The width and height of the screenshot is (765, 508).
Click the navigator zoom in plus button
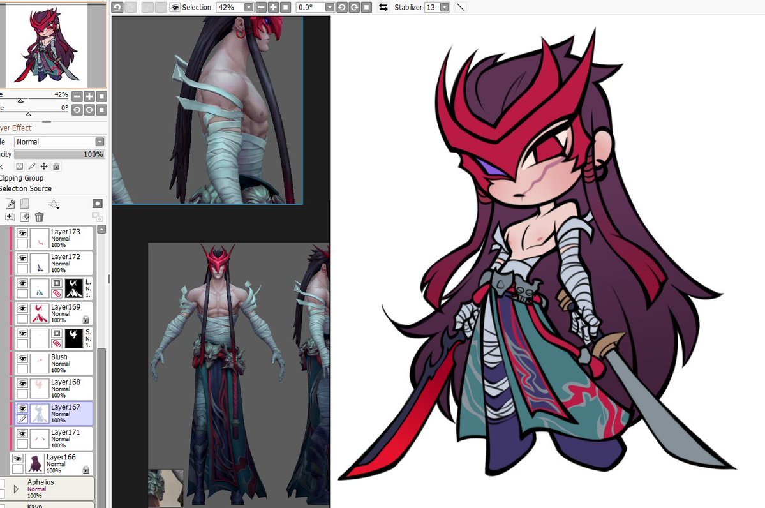click(89, 96)
